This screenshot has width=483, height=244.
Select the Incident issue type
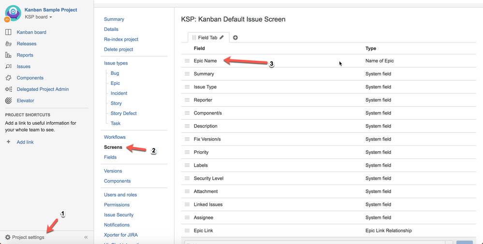pyautogui.click(x=119, y=93)
